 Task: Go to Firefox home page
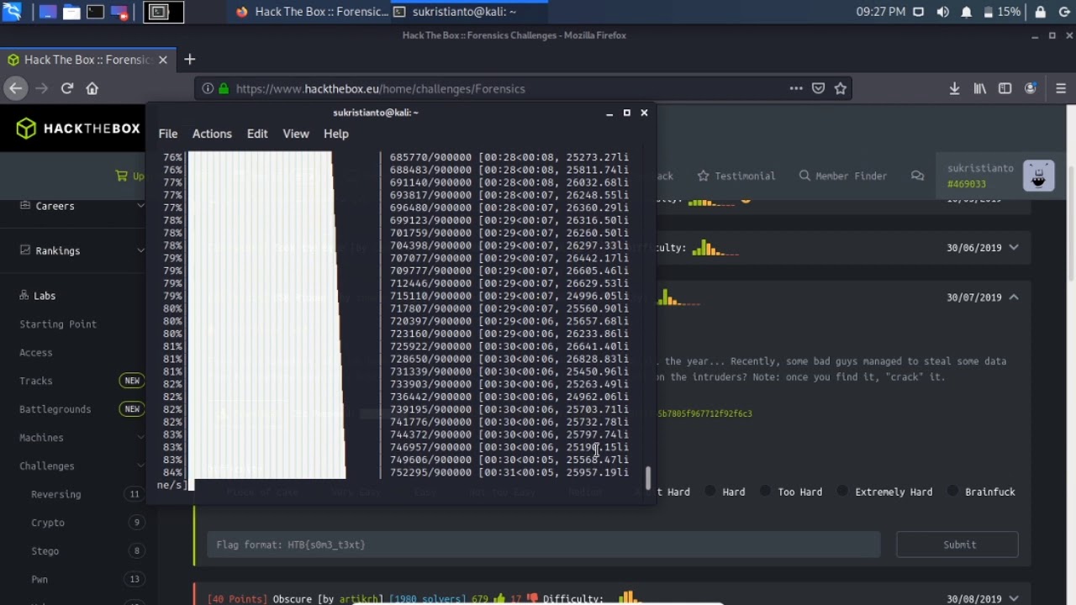pyautogui.click(x=92, y=88)
